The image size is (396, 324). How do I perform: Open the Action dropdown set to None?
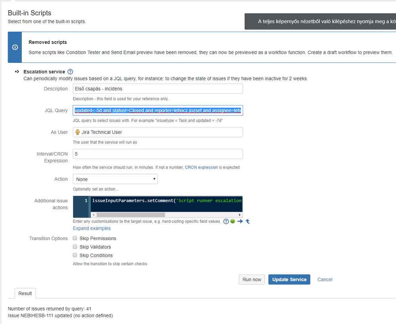coord(115,179)
